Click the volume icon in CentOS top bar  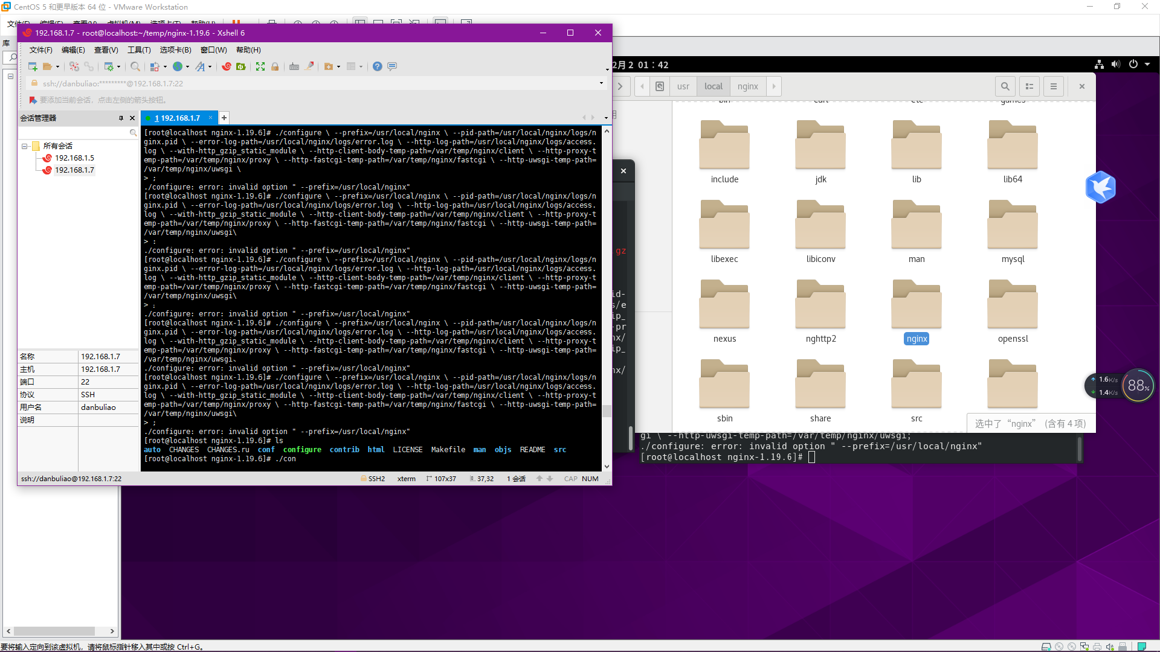(1116, 65)
